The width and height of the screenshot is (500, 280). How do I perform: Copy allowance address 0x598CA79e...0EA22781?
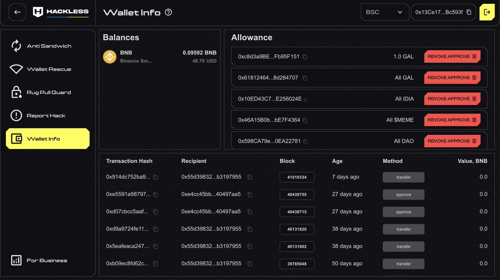point(305,142)
